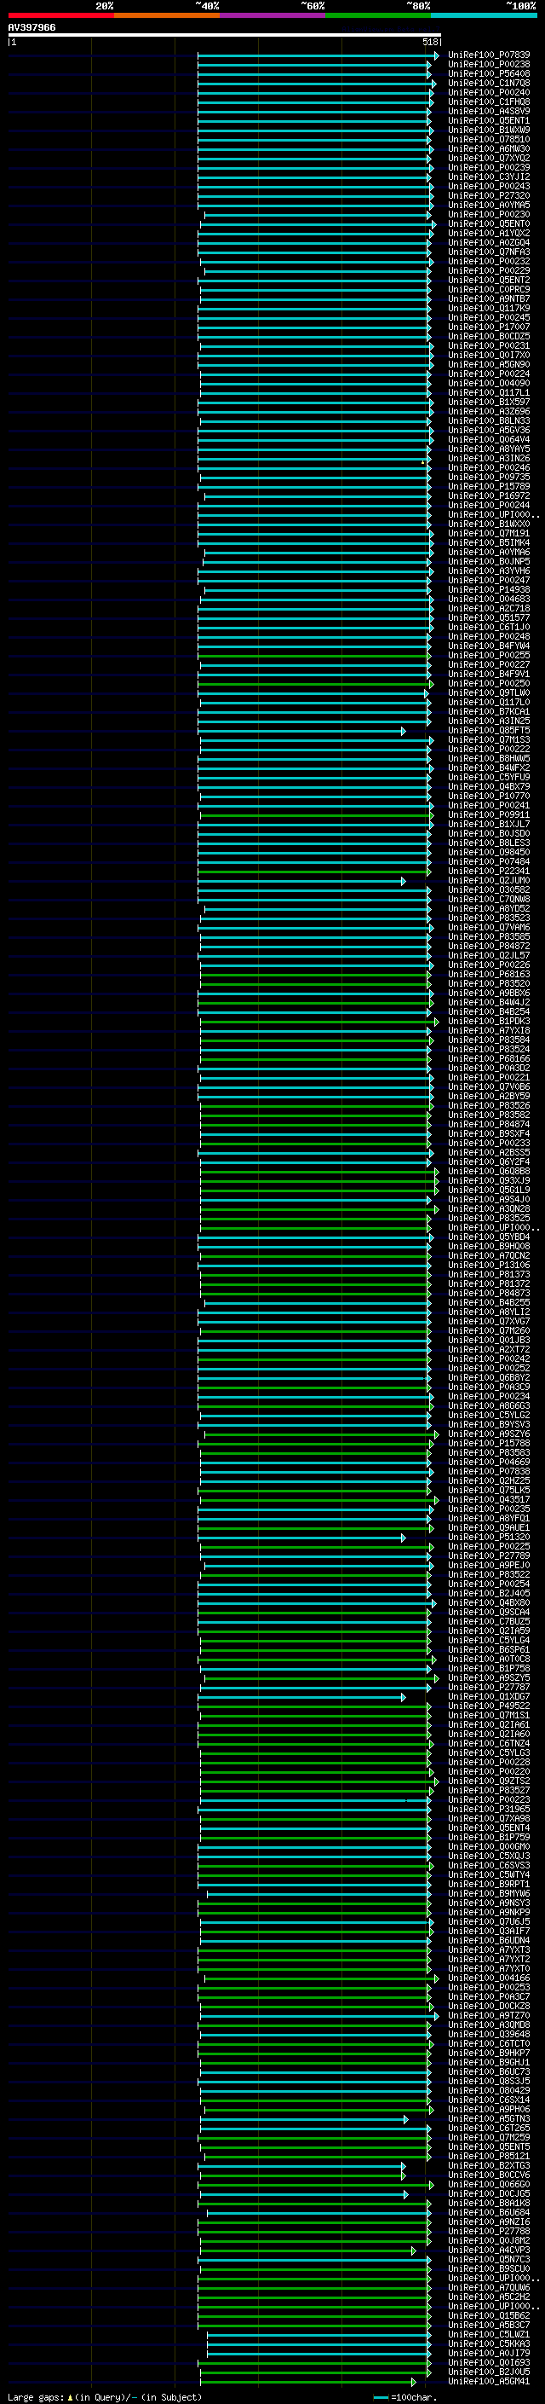Select label UniRef100_A8YAY5
This screenshot has width=545, height=2404.
click(x=488, y=449)
